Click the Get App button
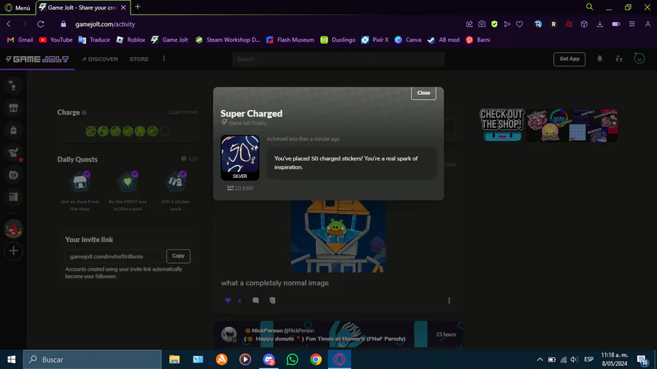 [569, 59]
